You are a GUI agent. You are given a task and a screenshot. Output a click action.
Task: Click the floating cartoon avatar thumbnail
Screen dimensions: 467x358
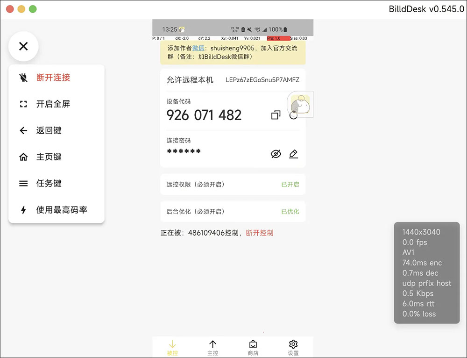click(300, 104)
